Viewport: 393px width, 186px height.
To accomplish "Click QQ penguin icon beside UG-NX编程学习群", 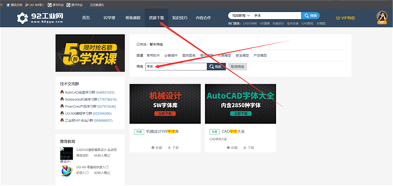I will tap(62, 113).
